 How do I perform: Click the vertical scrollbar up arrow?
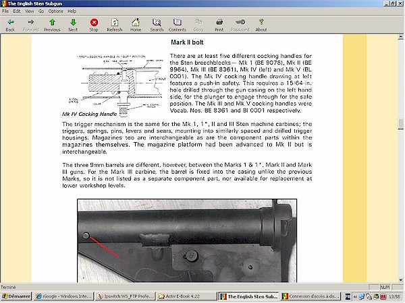tap(400, 37)
